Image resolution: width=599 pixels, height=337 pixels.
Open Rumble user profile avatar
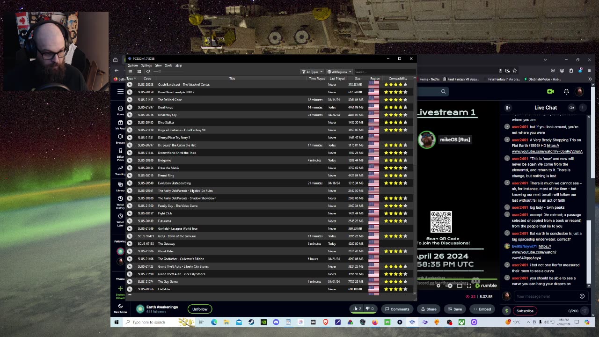pos(580,92)
